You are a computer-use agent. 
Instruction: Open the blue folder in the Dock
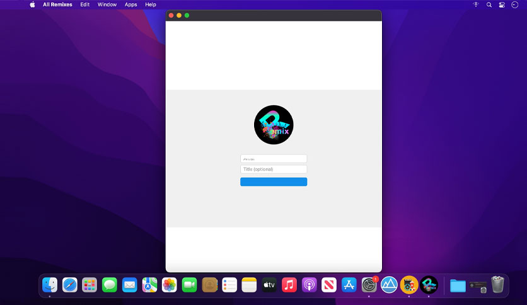coord(458,286)
